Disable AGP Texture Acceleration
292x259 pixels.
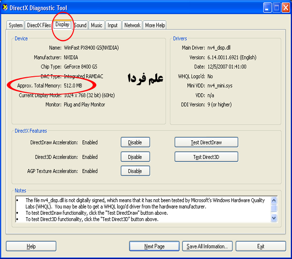(135, 171)
